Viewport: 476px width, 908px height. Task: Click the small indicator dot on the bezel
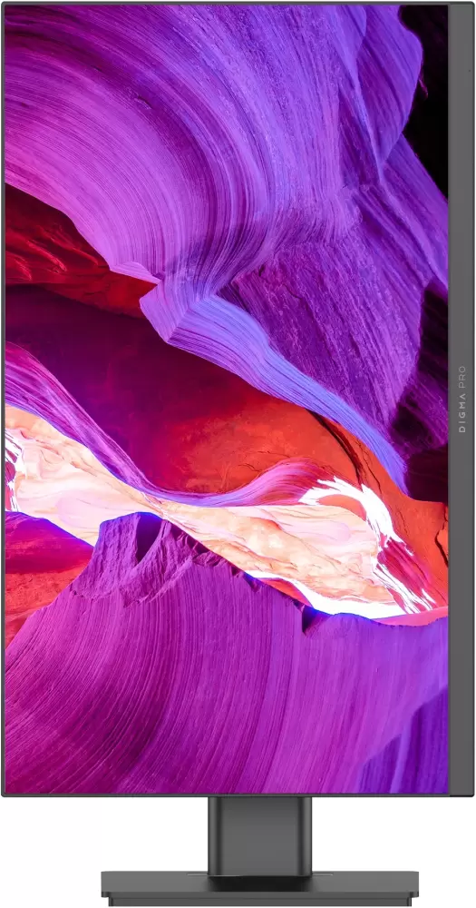[x=471, y=71]
